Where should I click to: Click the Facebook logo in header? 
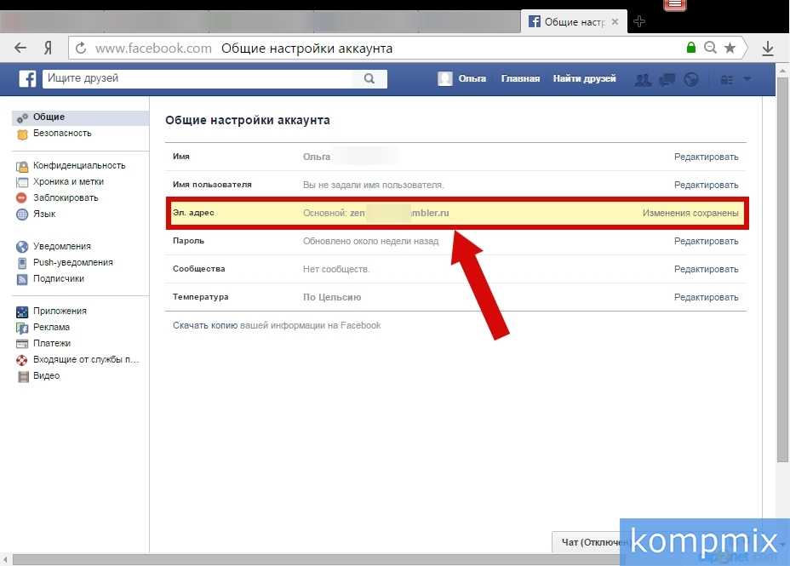(29, 79)
